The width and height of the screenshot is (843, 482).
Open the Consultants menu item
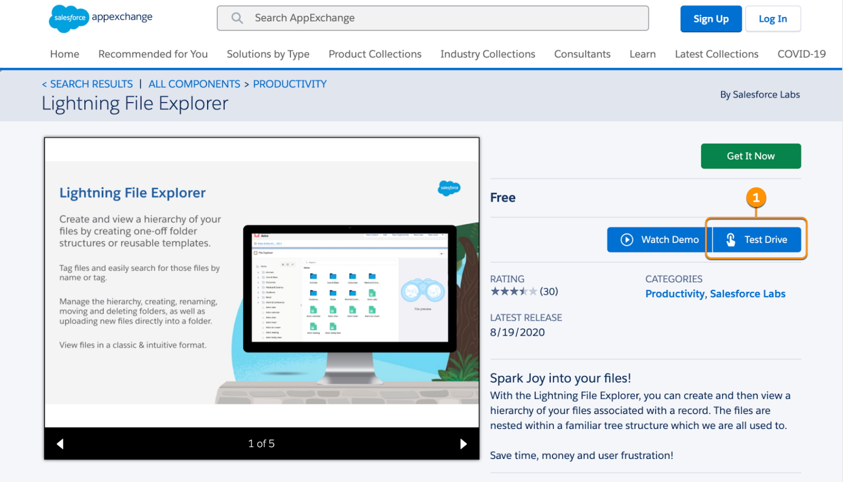[x=582, y=54]
